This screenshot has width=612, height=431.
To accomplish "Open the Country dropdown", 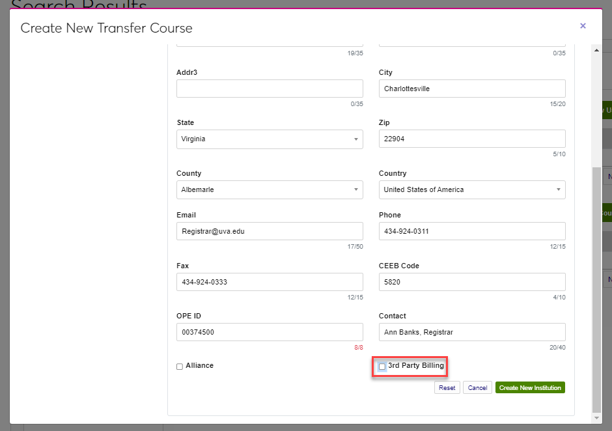I will (472, 189).
